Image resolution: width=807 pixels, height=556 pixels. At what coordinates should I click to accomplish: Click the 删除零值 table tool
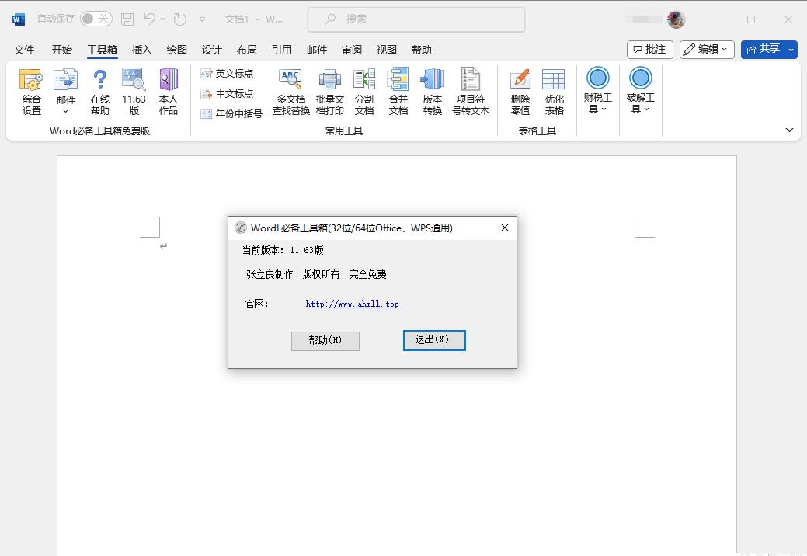pyautogui.click(x=520, y=92)
